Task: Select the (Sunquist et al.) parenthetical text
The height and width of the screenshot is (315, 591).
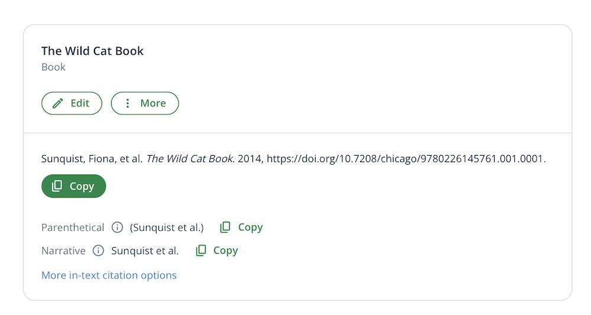Action: click(167, 228)
